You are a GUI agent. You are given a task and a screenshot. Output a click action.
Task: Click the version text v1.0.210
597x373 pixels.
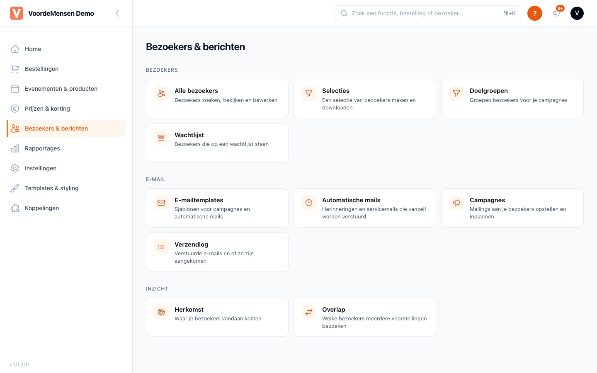pyautogui.click(x=19, y=365)
